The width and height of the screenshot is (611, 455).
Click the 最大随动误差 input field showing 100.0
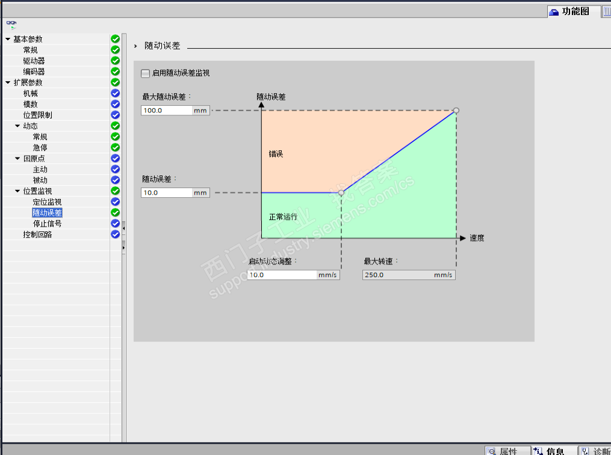tap(167, 111)
